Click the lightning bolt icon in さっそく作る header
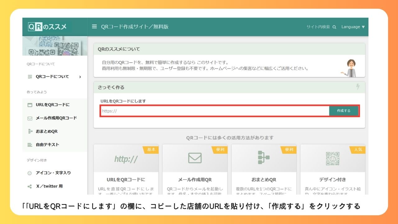 tap(358, 87)
